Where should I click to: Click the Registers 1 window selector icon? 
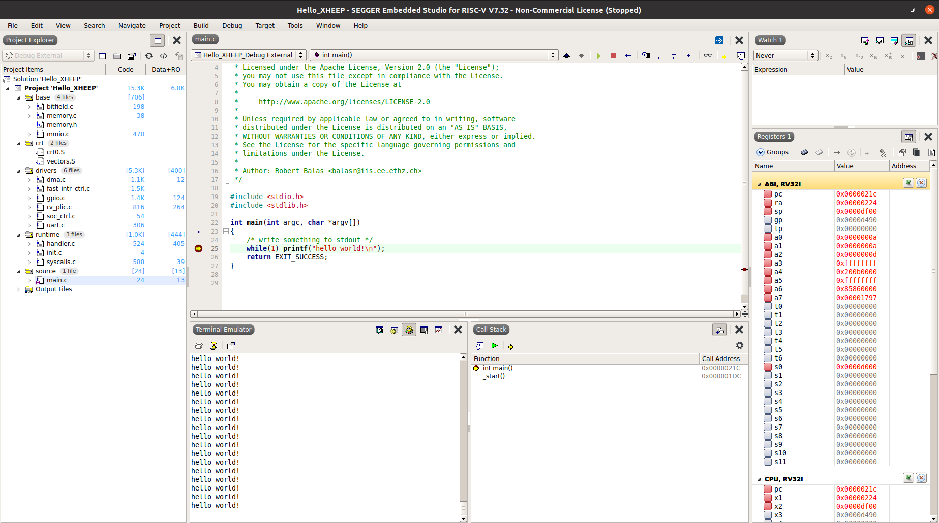(908, 137)
